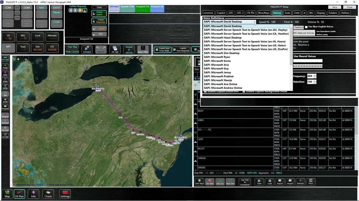Screen dimensions: 359x201
Task: Zoom out the map with minus icon
Action: [x=26, y=59]
